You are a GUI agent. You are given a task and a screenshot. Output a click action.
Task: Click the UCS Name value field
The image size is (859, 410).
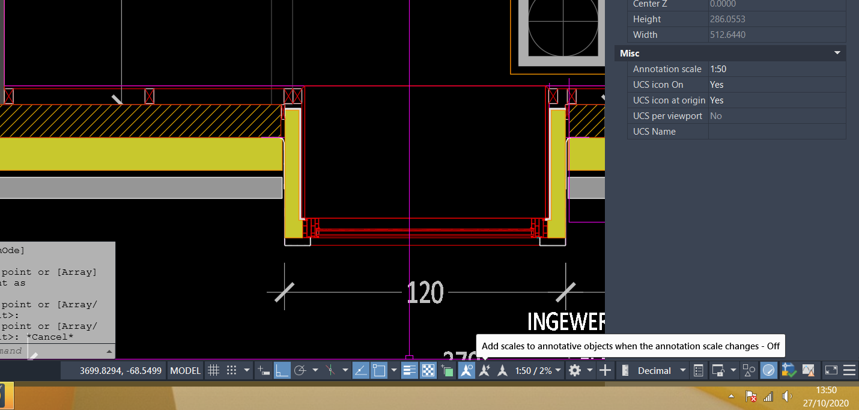(777, 131)
